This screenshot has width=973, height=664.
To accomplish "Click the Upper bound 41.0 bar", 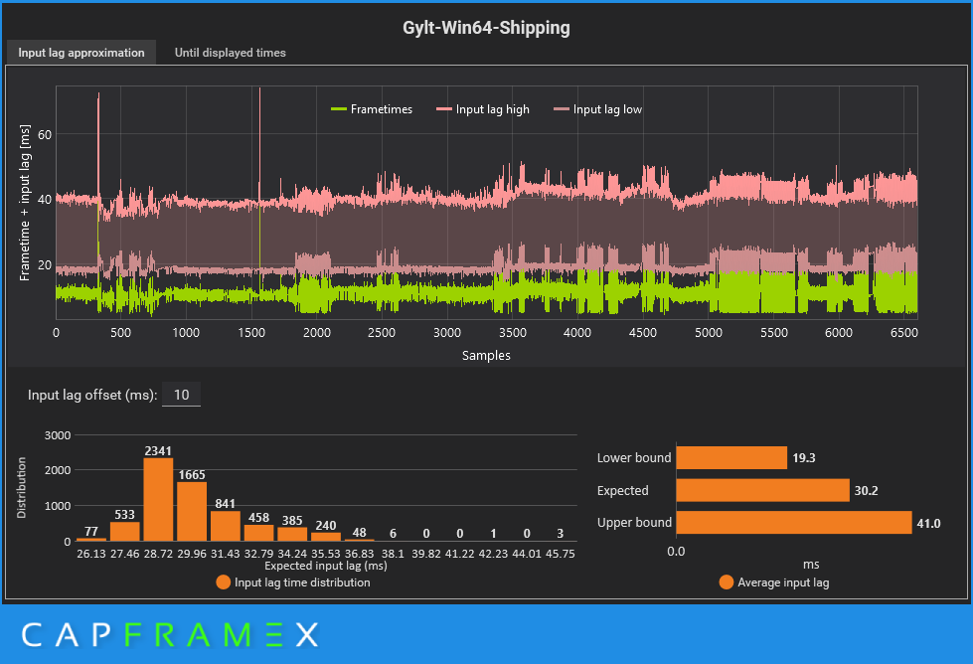I will 794,523.
